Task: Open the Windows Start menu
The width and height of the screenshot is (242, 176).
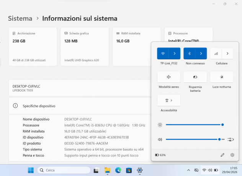Action: (31, 170)
